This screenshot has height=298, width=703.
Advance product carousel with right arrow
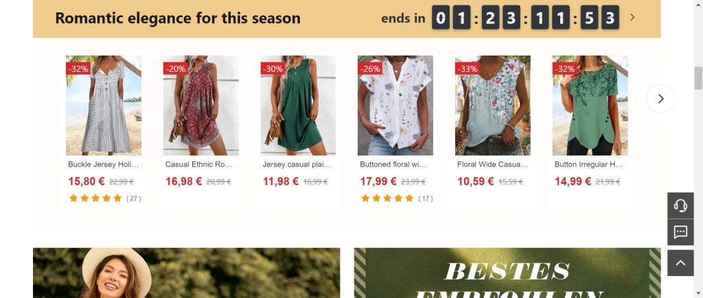tap(660, 99)
